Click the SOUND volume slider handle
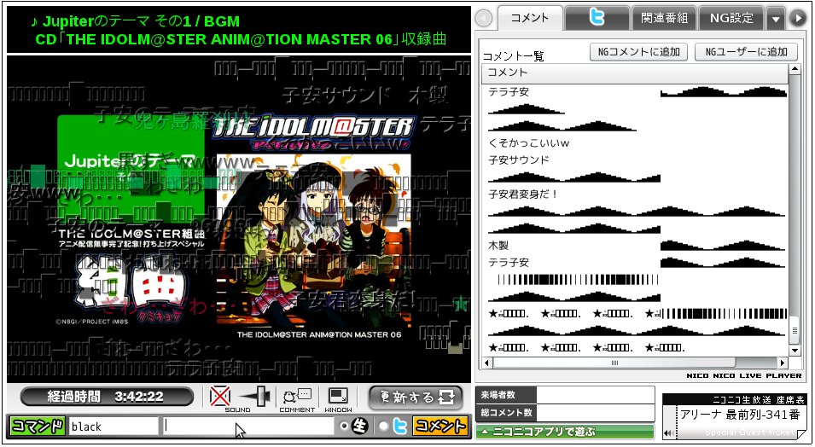The width and height of the screenshot is (815, 447). 263,396
